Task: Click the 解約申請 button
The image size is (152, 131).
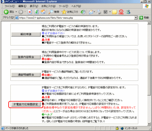Action: (x=26, y=34)
